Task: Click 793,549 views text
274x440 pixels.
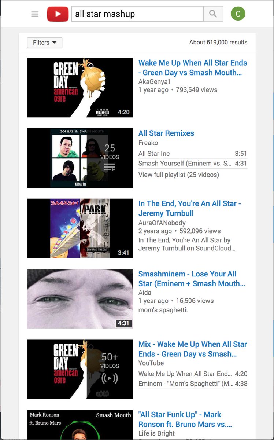Action: (197, 90)
